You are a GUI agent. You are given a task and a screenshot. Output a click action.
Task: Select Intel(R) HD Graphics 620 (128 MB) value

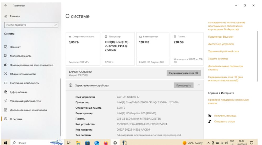coord(136,113)
